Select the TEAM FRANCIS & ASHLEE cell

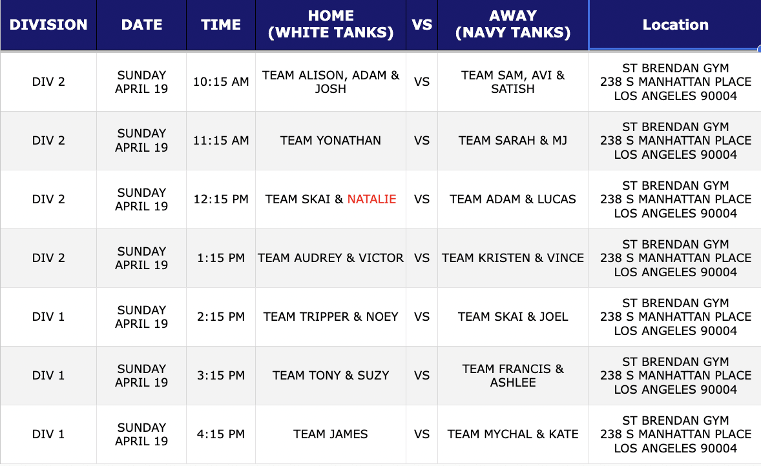click(513, 376)
